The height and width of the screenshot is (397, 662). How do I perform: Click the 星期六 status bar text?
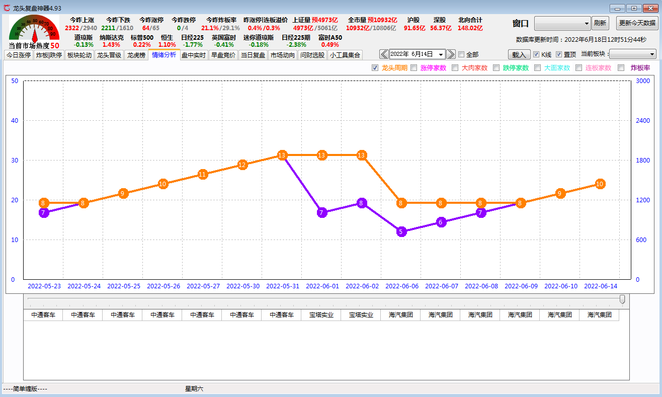[x=194, y=389]
